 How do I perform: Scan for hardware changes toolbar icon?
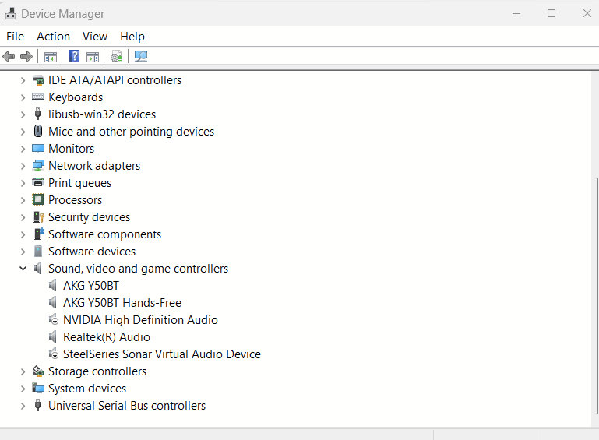141,56
